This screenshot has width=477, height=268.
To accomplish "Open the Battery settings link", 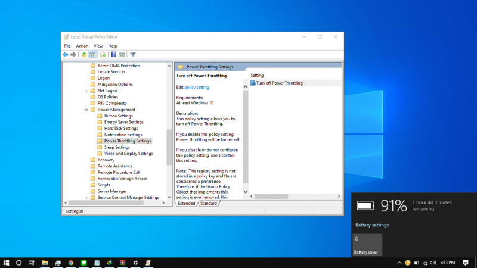I will (x=372, y=225).
